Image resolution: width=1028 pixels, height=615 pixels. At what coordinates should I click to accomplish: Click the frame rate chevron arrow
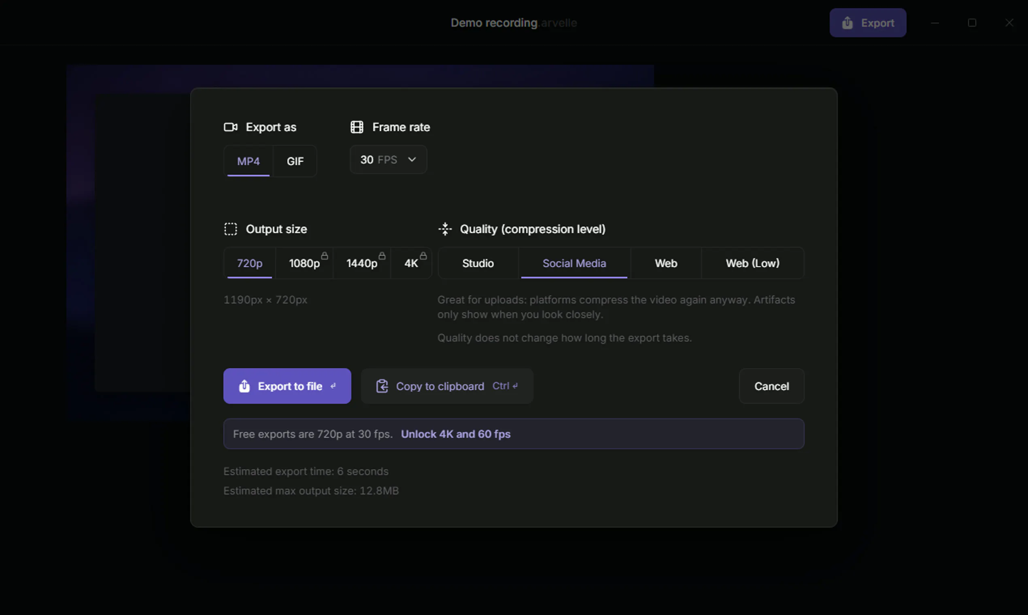(412, 159)
